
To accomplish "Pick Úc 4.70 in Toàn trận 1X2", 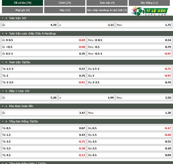I will click(x=29, y=25).
